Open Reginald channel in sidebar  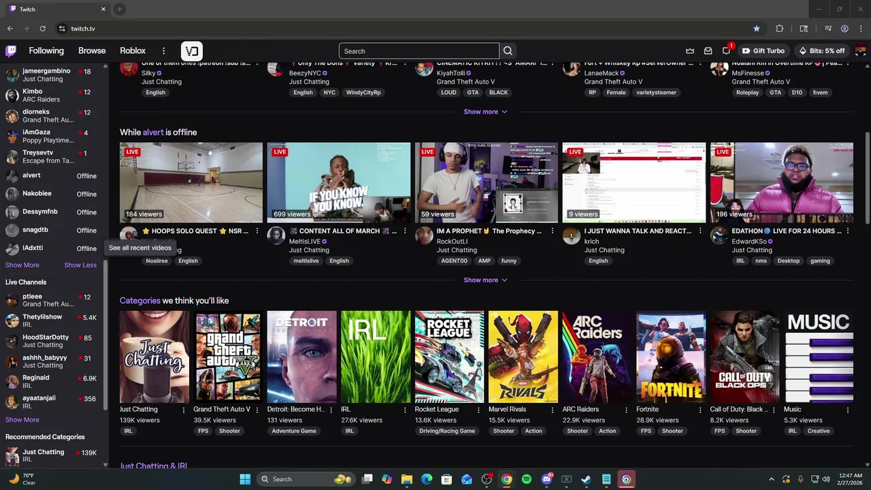(x=53, y=381)
